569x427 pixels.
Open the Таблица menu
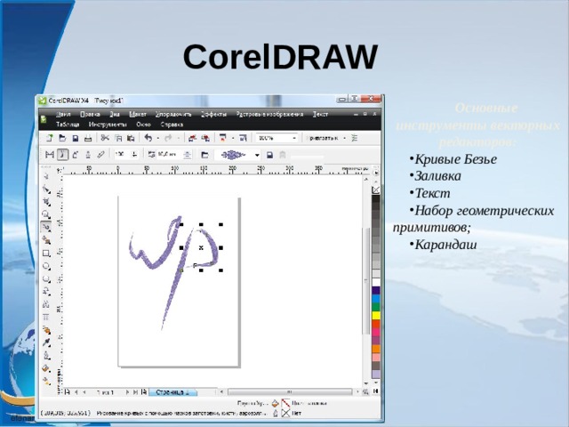68,125
